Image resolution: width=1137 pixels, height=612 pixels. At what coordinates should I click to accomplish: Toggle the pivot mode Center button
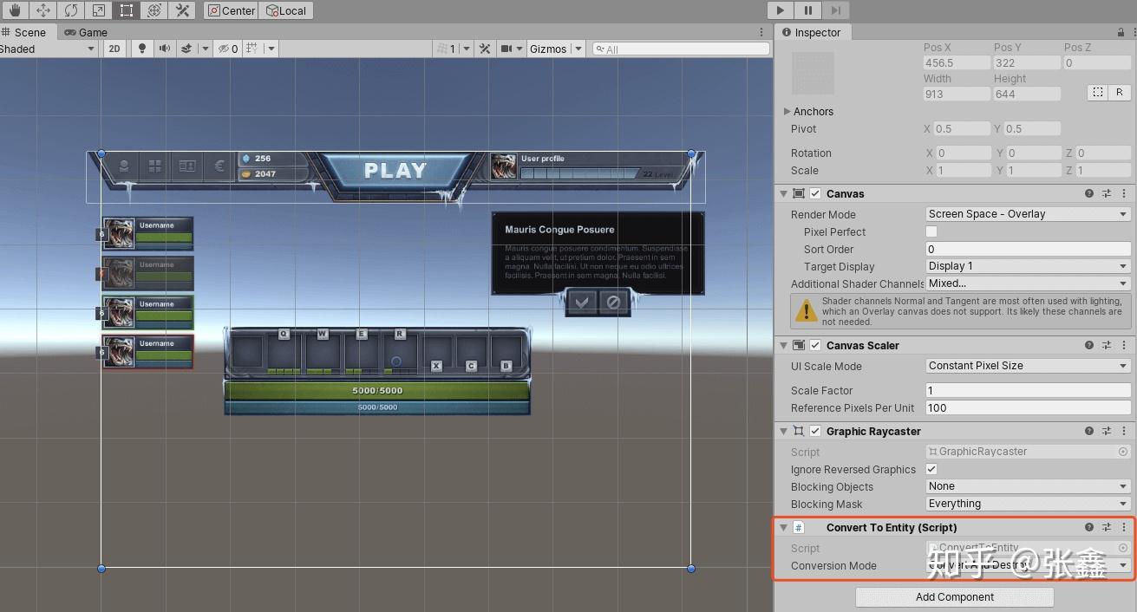[x=231, y=10]
